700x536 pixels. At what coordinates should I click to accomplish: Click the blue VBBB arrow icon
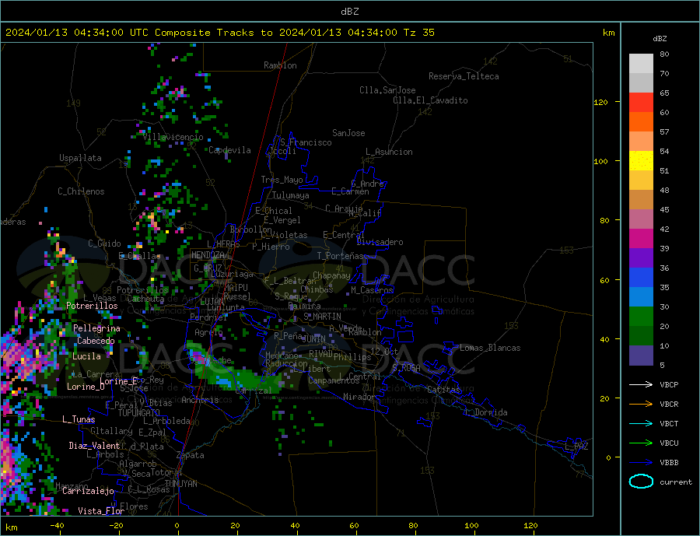point(641,462)
